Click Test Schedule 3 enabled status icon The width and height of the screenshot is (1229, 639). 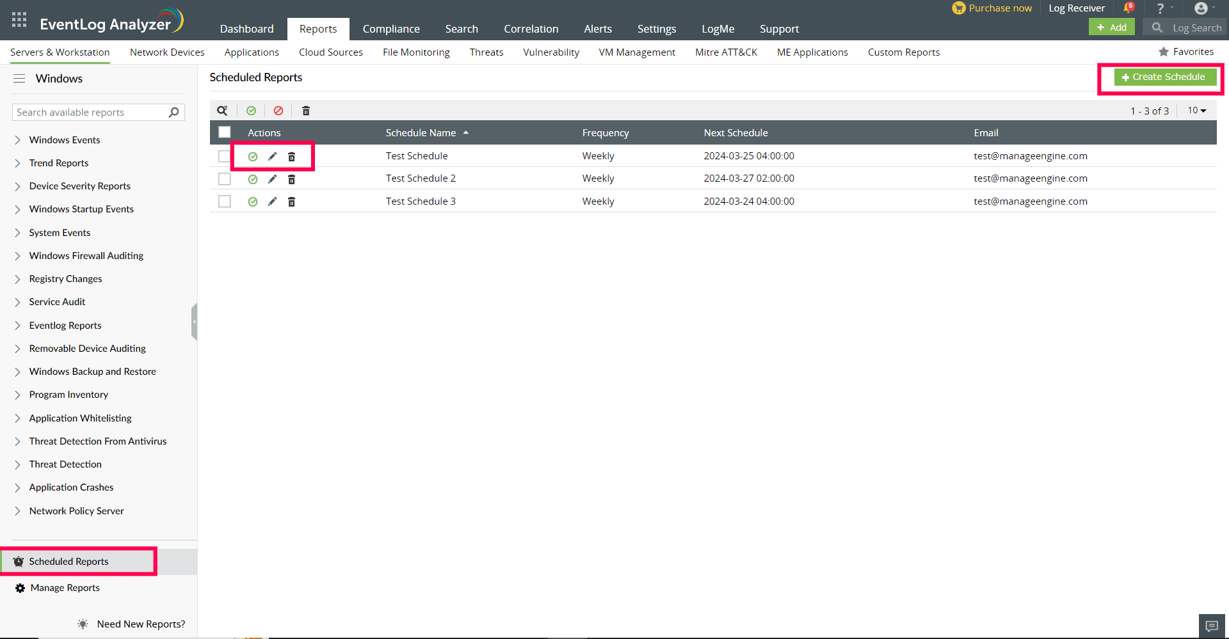coord(253,201)
